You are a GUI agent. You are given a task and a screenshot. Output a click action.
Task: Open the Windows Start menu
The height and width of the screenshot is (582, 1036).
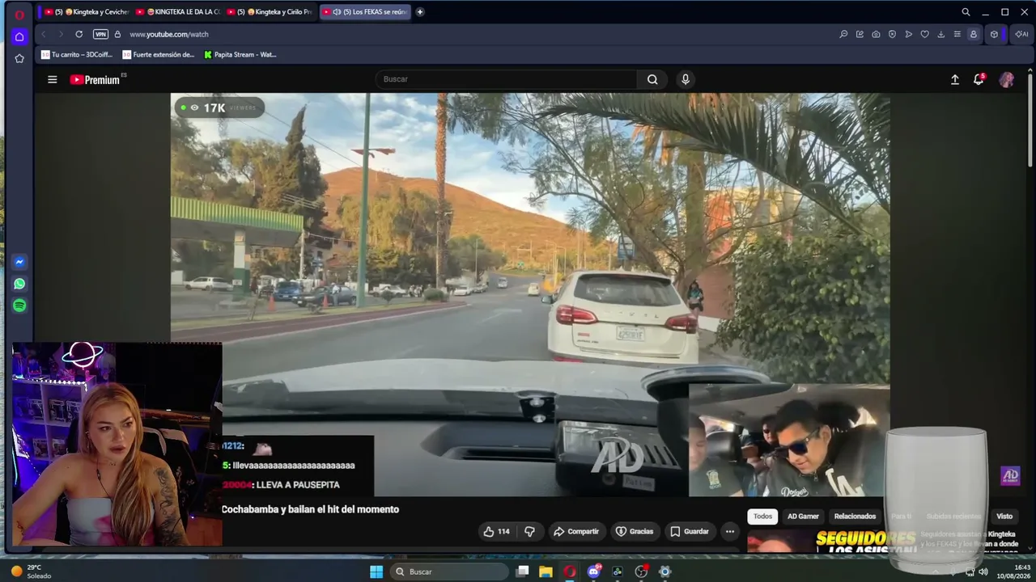[x=376, y=571]
